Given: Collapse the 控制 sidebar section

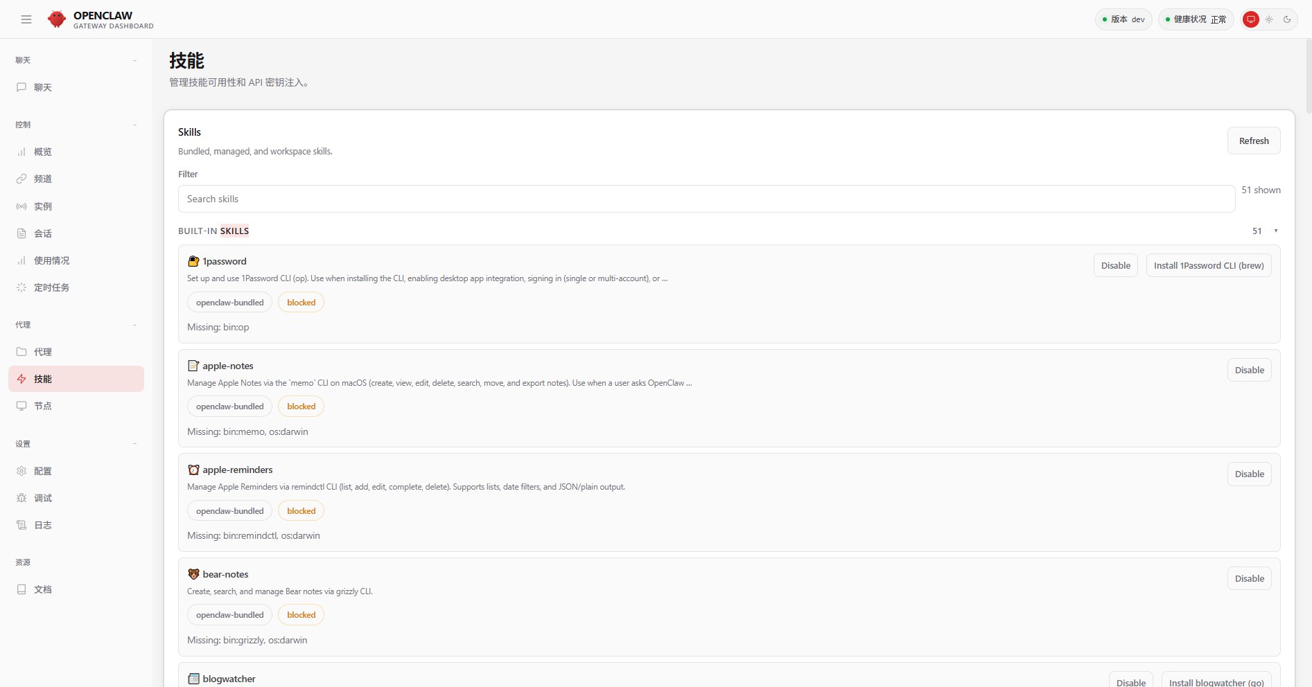Looking at the screenshot, I should click(134, 125).
